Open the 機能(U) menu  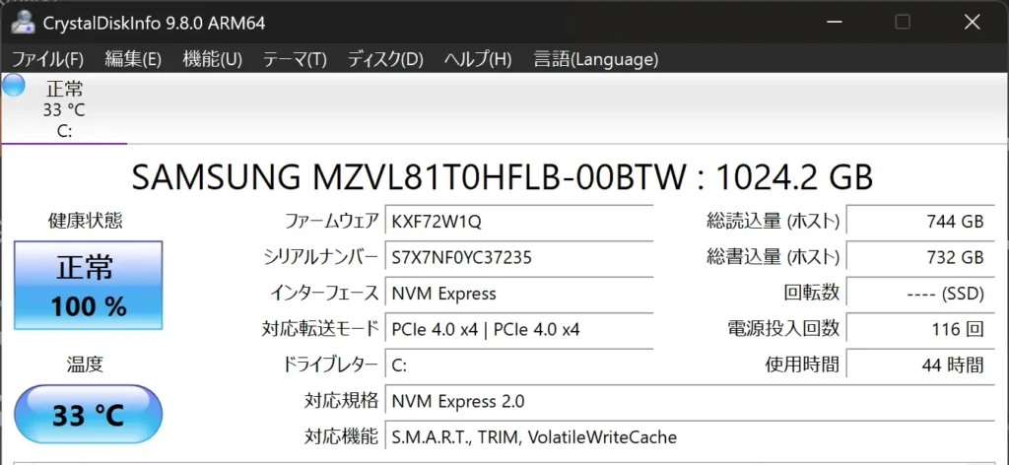212,59
